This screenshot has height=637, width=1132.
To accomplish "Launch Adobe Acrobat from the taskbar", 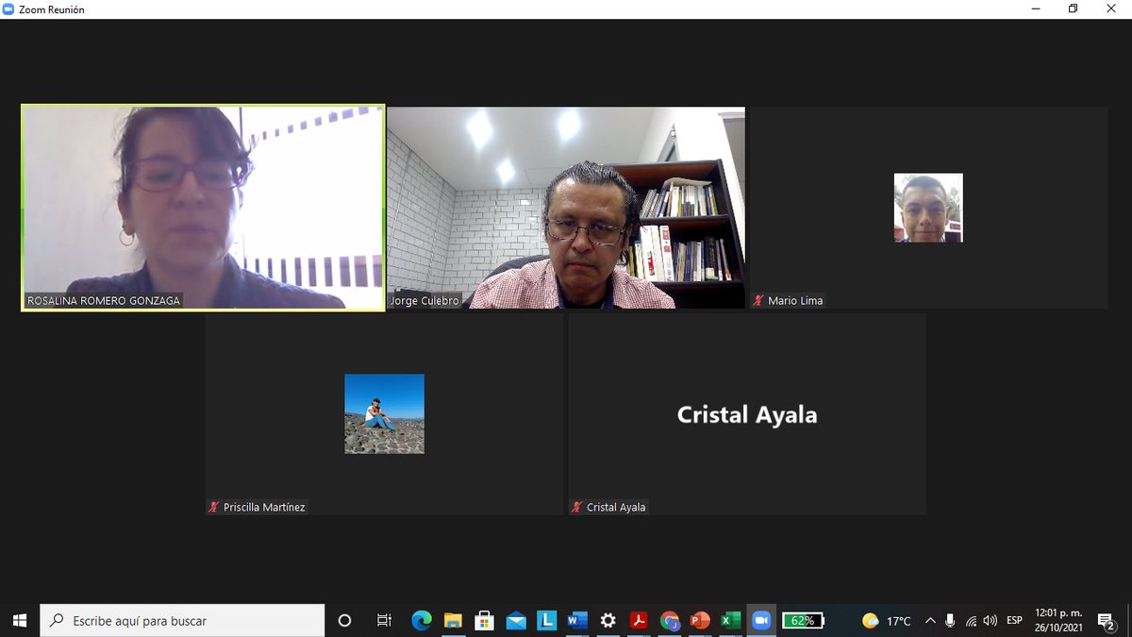I will pos(640,620).
